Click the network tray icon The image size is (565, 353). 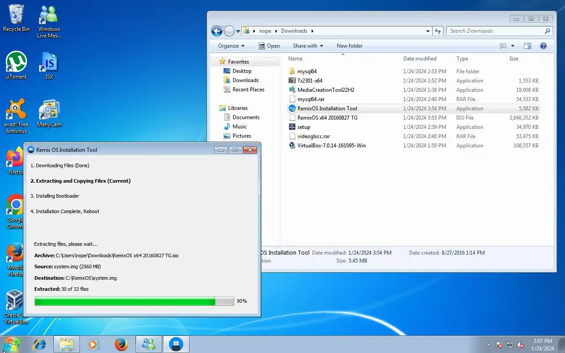point(510,345)
